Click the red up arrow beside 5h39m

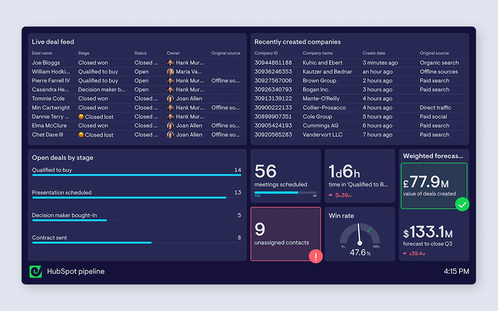tap(331, 195)
